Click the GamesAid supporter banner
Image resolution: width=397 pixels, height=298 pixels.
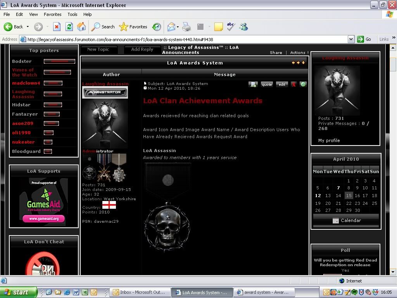pyautogui.click(x=43, y=202)
